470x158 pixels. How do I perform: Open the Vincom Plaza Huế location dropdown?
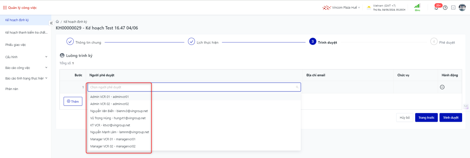[x=341, y=8]
